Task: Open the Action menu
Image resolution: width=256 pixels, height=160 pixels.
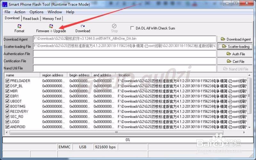Action: [20, 12]
